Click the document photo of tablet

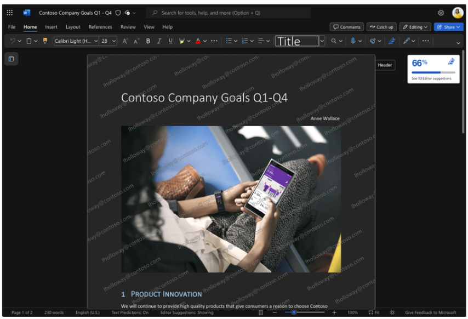click(231, 199)
